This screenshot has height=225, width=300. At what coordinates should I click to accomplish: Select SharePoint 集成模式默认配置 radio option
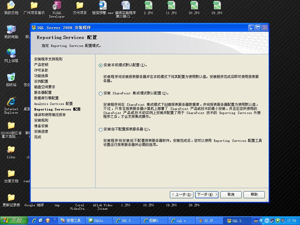point(101,93)
